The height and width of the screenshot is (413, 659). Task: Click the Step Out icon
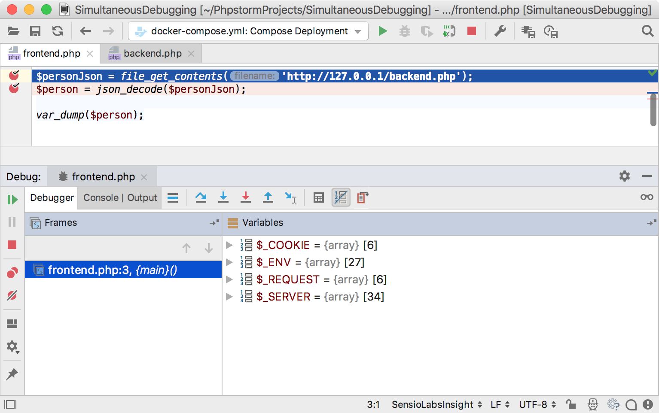point(268,197)
